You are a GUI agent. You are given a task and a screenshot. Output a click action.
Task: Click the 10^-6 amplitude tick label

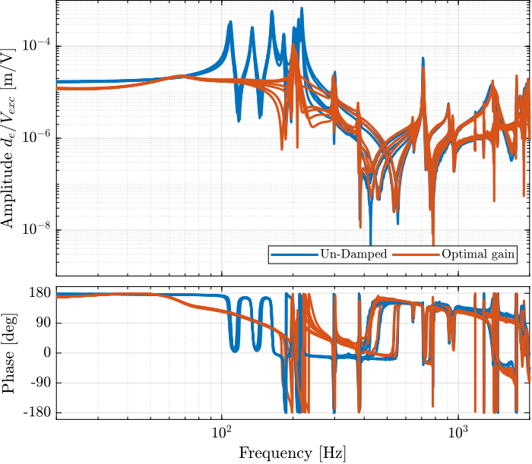36,137
